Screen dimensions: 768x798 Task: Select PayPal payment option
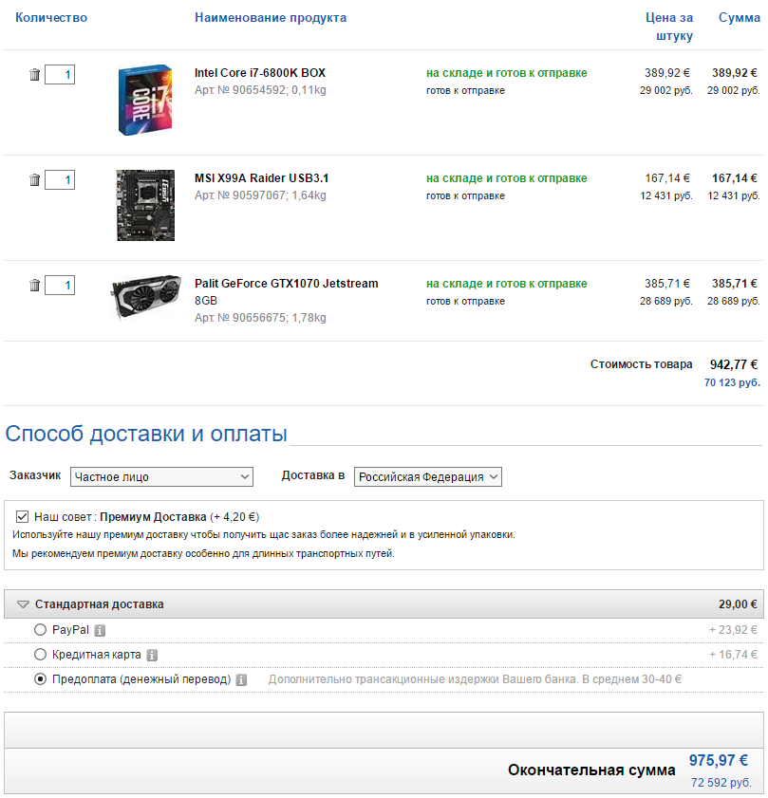40,629
